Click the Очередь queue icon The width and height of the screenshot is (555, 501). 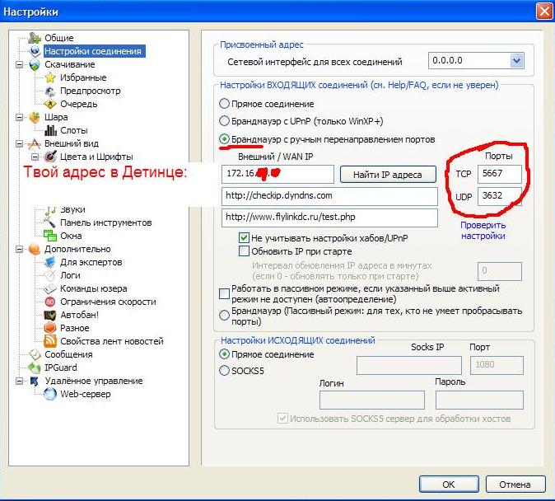click(51, 104)
